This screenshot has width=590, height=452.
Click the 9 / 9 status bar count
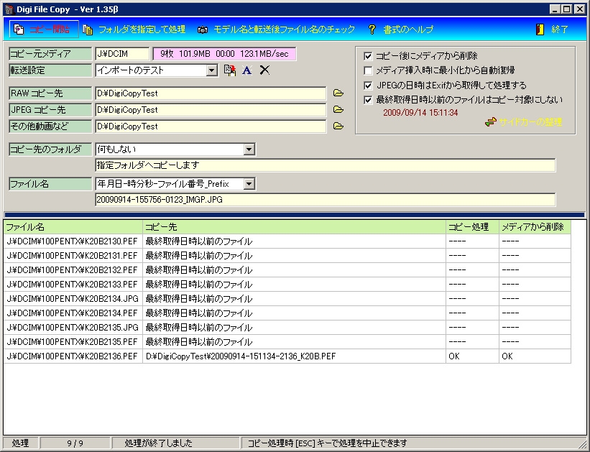coord(75,443)
